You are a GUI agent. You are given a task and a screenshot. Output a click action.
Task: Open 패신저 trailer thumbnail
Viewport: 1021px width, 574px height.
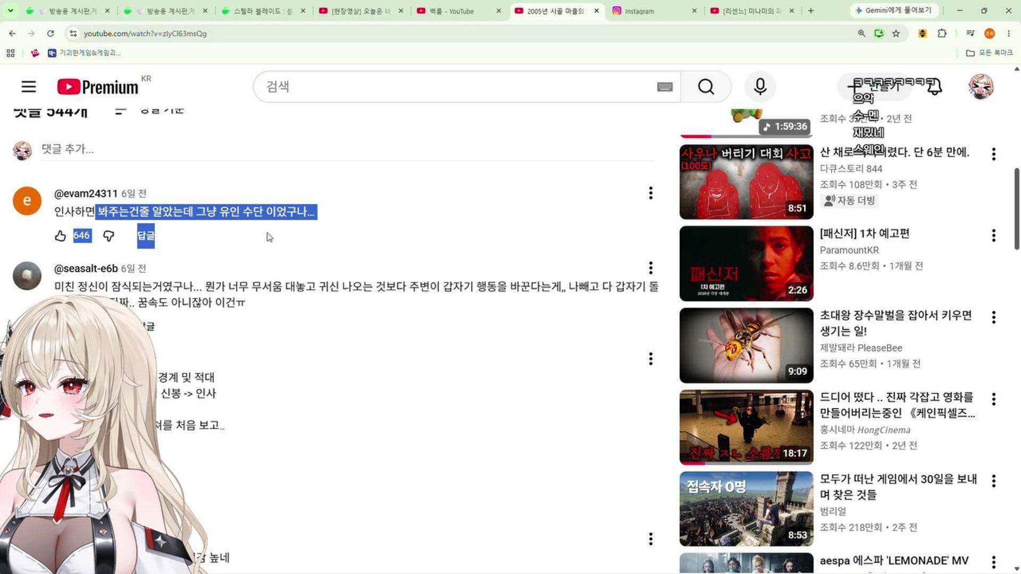(746, 264)
